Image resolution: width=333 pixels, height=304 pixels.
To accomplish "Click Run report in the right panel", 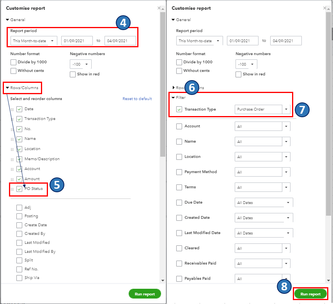I will click(x=310, y=294).
